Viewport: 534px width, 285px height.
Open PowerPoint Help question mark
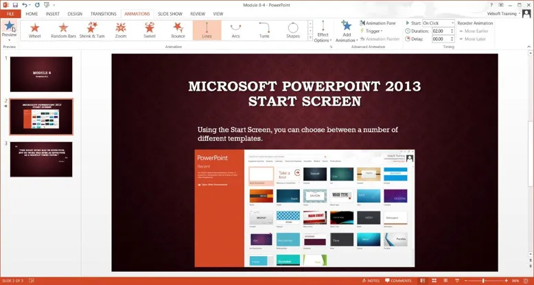tap(491, 5)
